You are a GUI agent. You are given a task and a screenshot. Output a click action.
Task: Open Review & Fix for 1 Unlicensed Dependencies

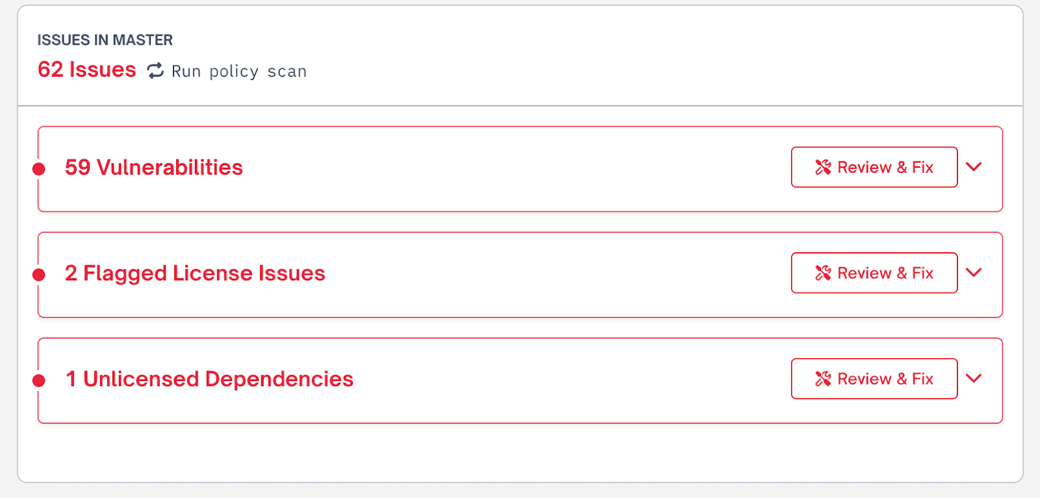click(x=874, y=378)
